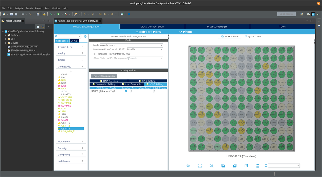Select LPUART1 in the Connectivity list
This screenshot has width=322, height=177.
66,94
